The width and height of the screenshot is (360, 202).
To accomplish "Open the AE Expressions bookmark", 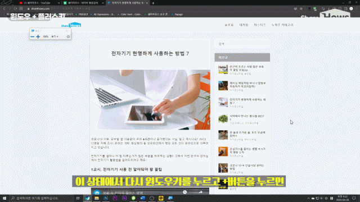I will tap(102, 14).
